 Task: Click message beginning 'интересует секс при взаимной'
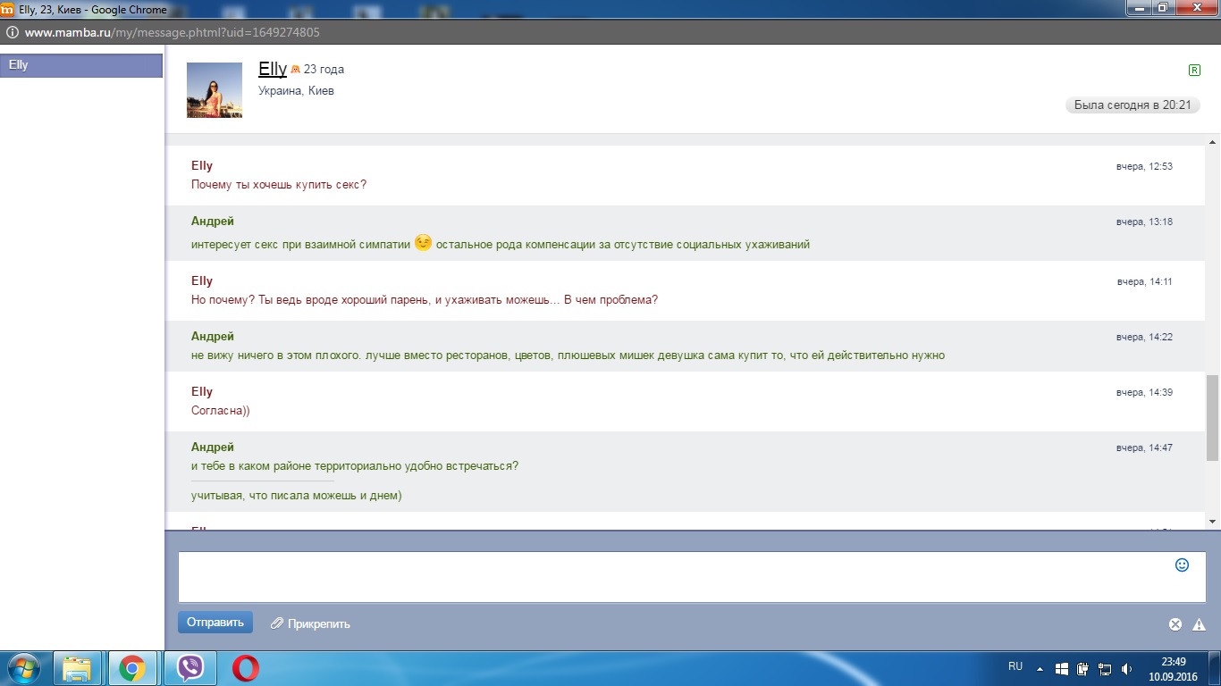click(501, 244)
